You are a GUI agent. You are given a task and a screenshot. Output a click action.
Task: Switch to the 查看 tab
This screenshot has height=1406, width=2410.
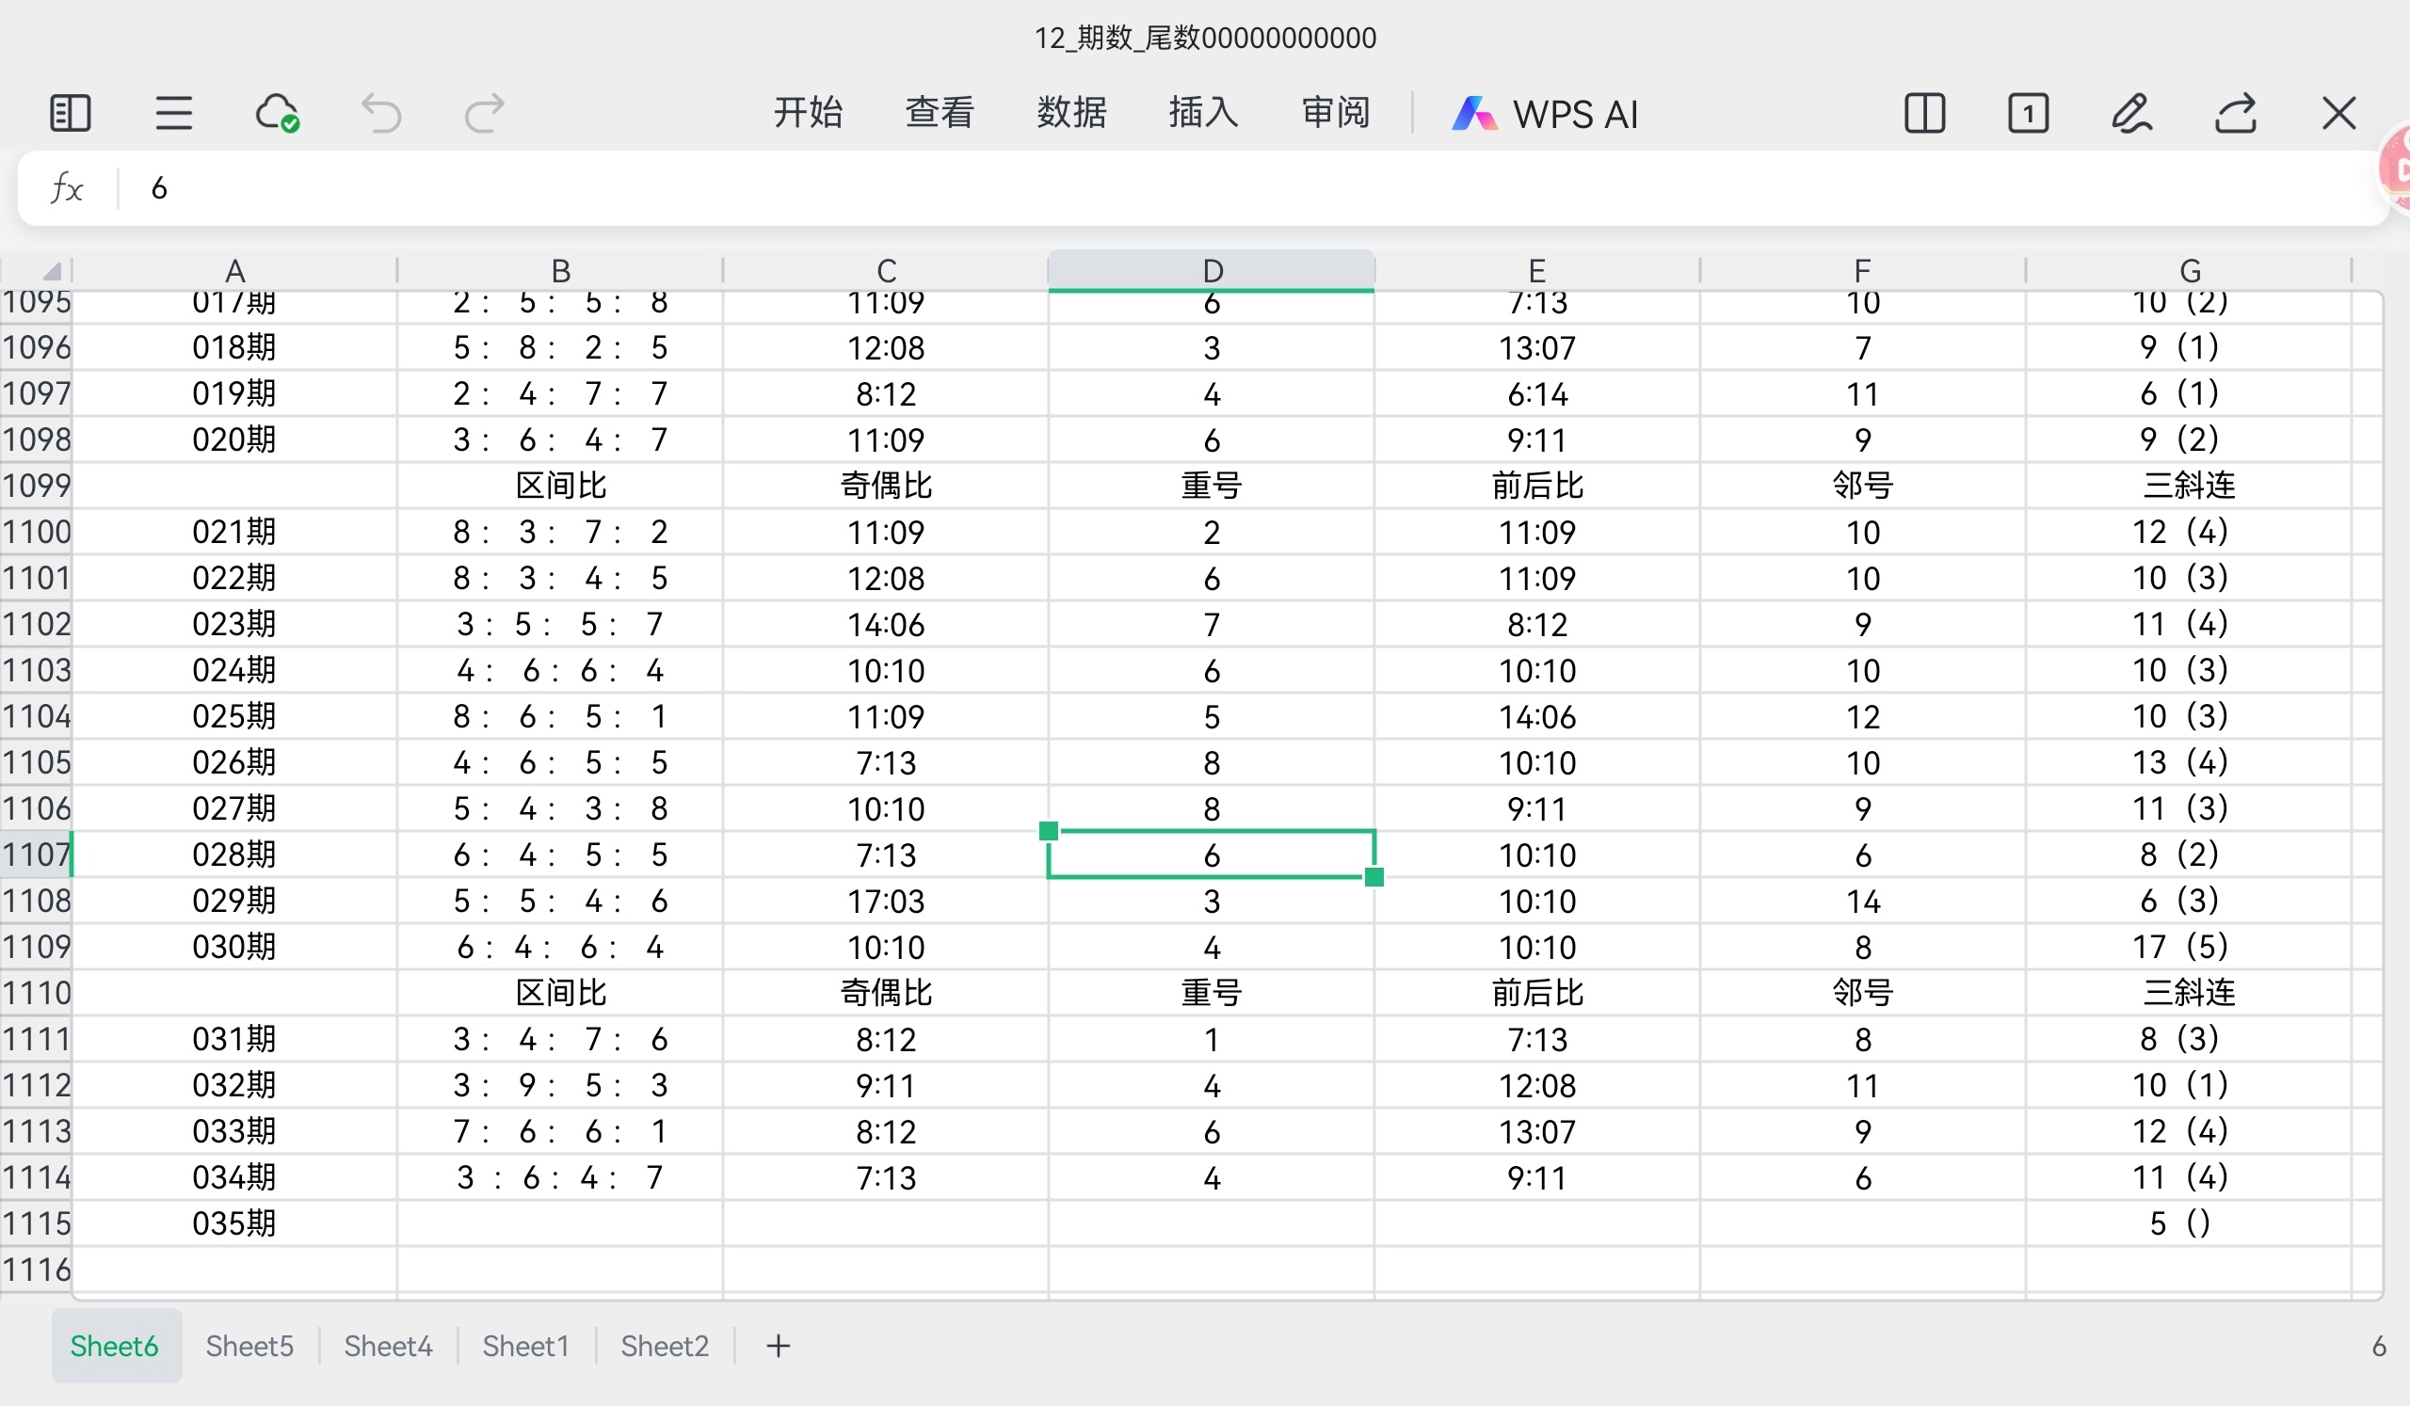[x=940, y=113]
